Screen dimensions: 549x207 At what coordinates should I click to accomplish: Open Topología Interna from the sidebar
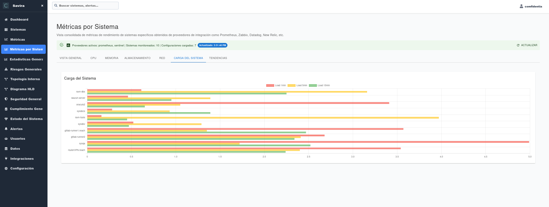point(25,79)
